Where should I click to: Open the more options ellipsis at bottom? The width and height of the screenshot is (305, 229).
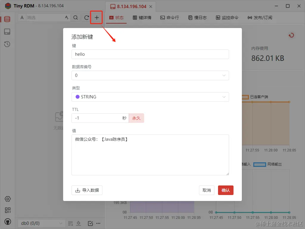coord(98,223)
